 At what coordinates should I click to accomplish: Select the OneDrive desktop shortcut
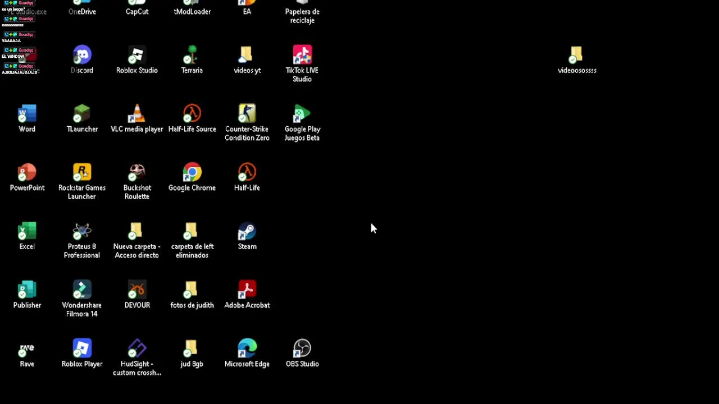click(x=82, y=8)
